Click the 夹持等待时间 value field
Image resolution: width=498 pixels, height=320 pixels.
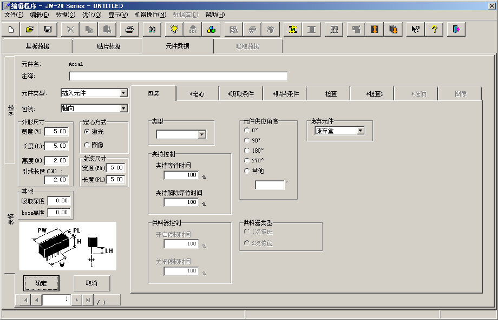click(181, 175)
